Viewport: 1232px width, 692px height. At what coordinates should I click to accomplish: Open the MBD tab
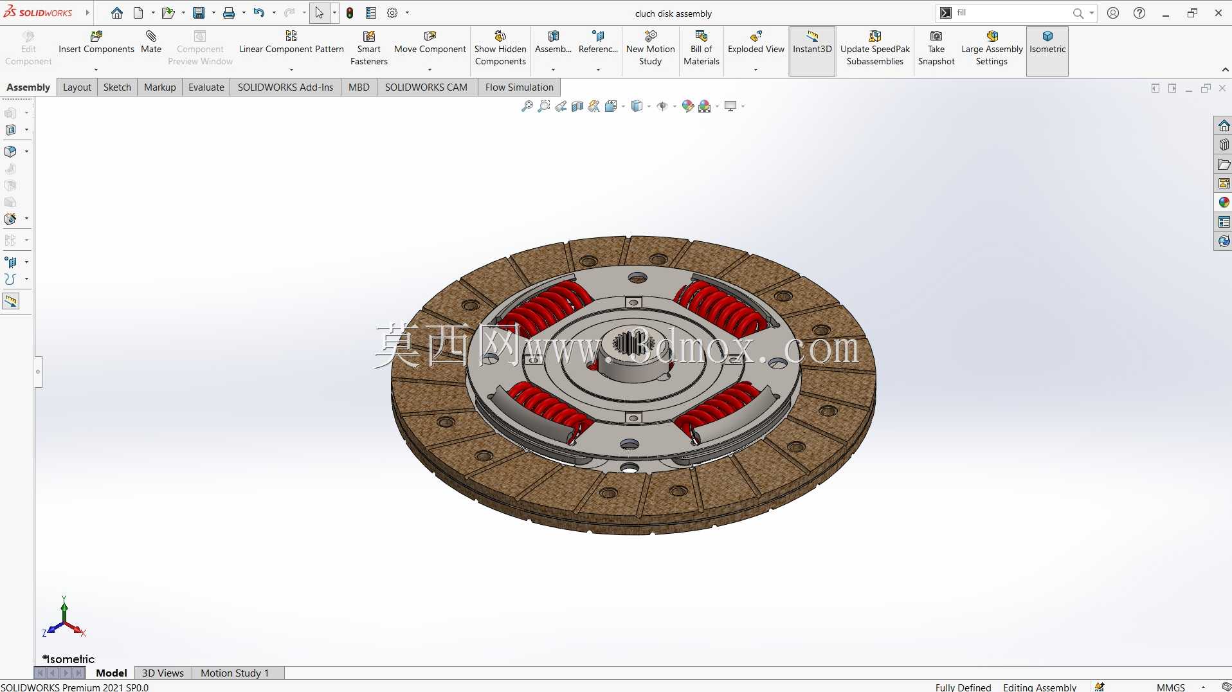pos(359,87)
